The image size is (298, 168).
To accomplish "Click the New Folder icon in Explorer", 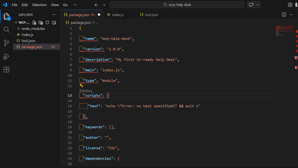I will (x=41, y=22).
